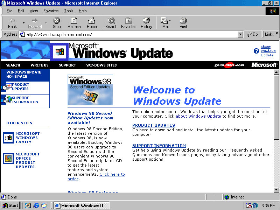
Task: Open the Tools menu
Action: click(x=69, y=11)
